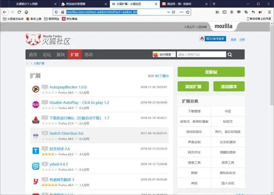The image size is (274, 195).
Task: Click the 添加脚本 button
Action: click(x=229, y=86)
